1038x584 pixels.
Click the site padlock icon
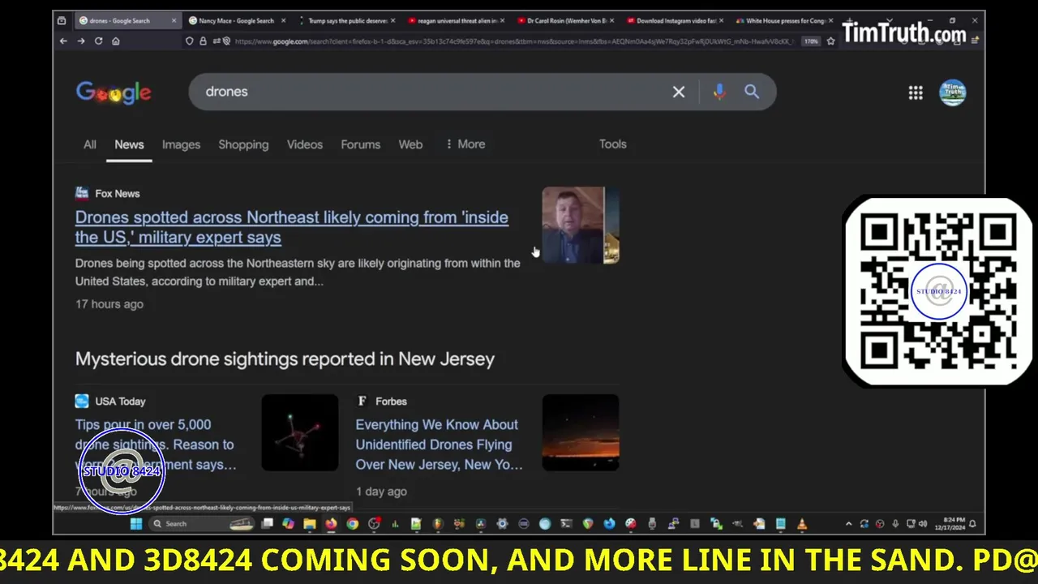204,41
